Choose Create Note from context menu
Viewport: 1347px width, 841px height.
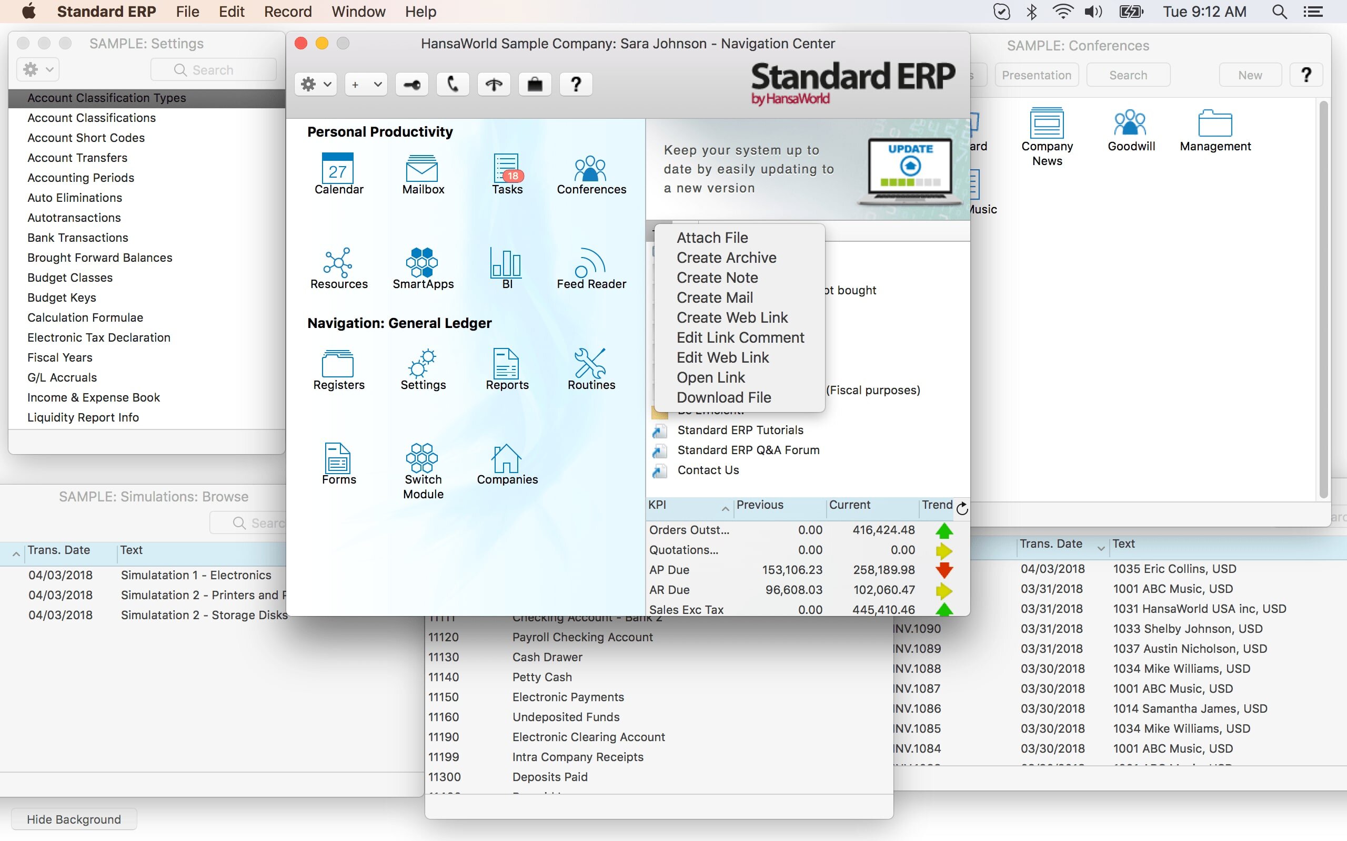(x=717, y=278)
